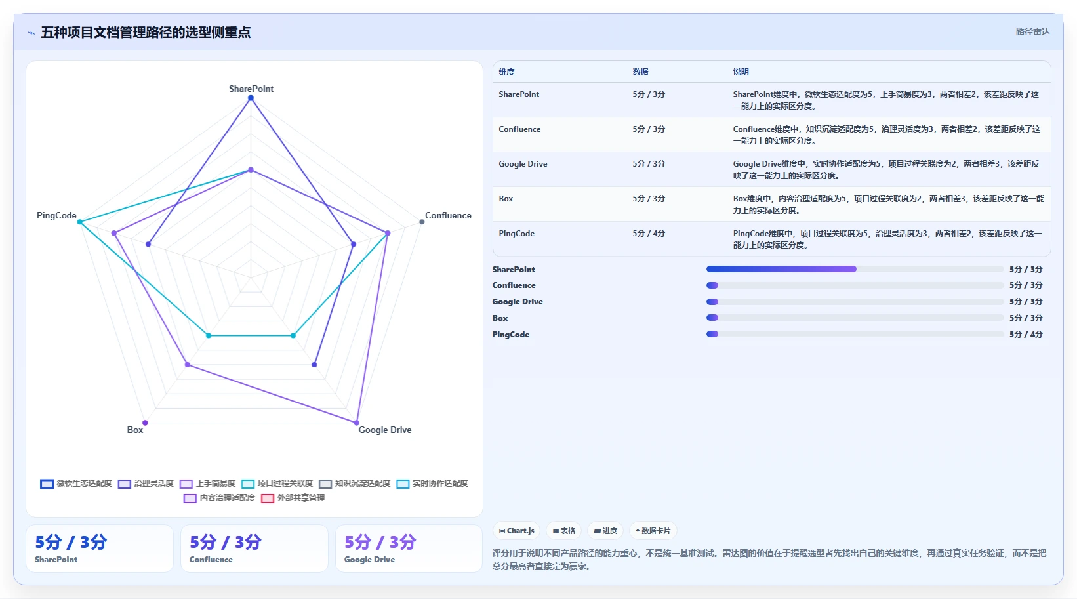Open the Confluence 5分 / 3分 data card

(254, 548)
